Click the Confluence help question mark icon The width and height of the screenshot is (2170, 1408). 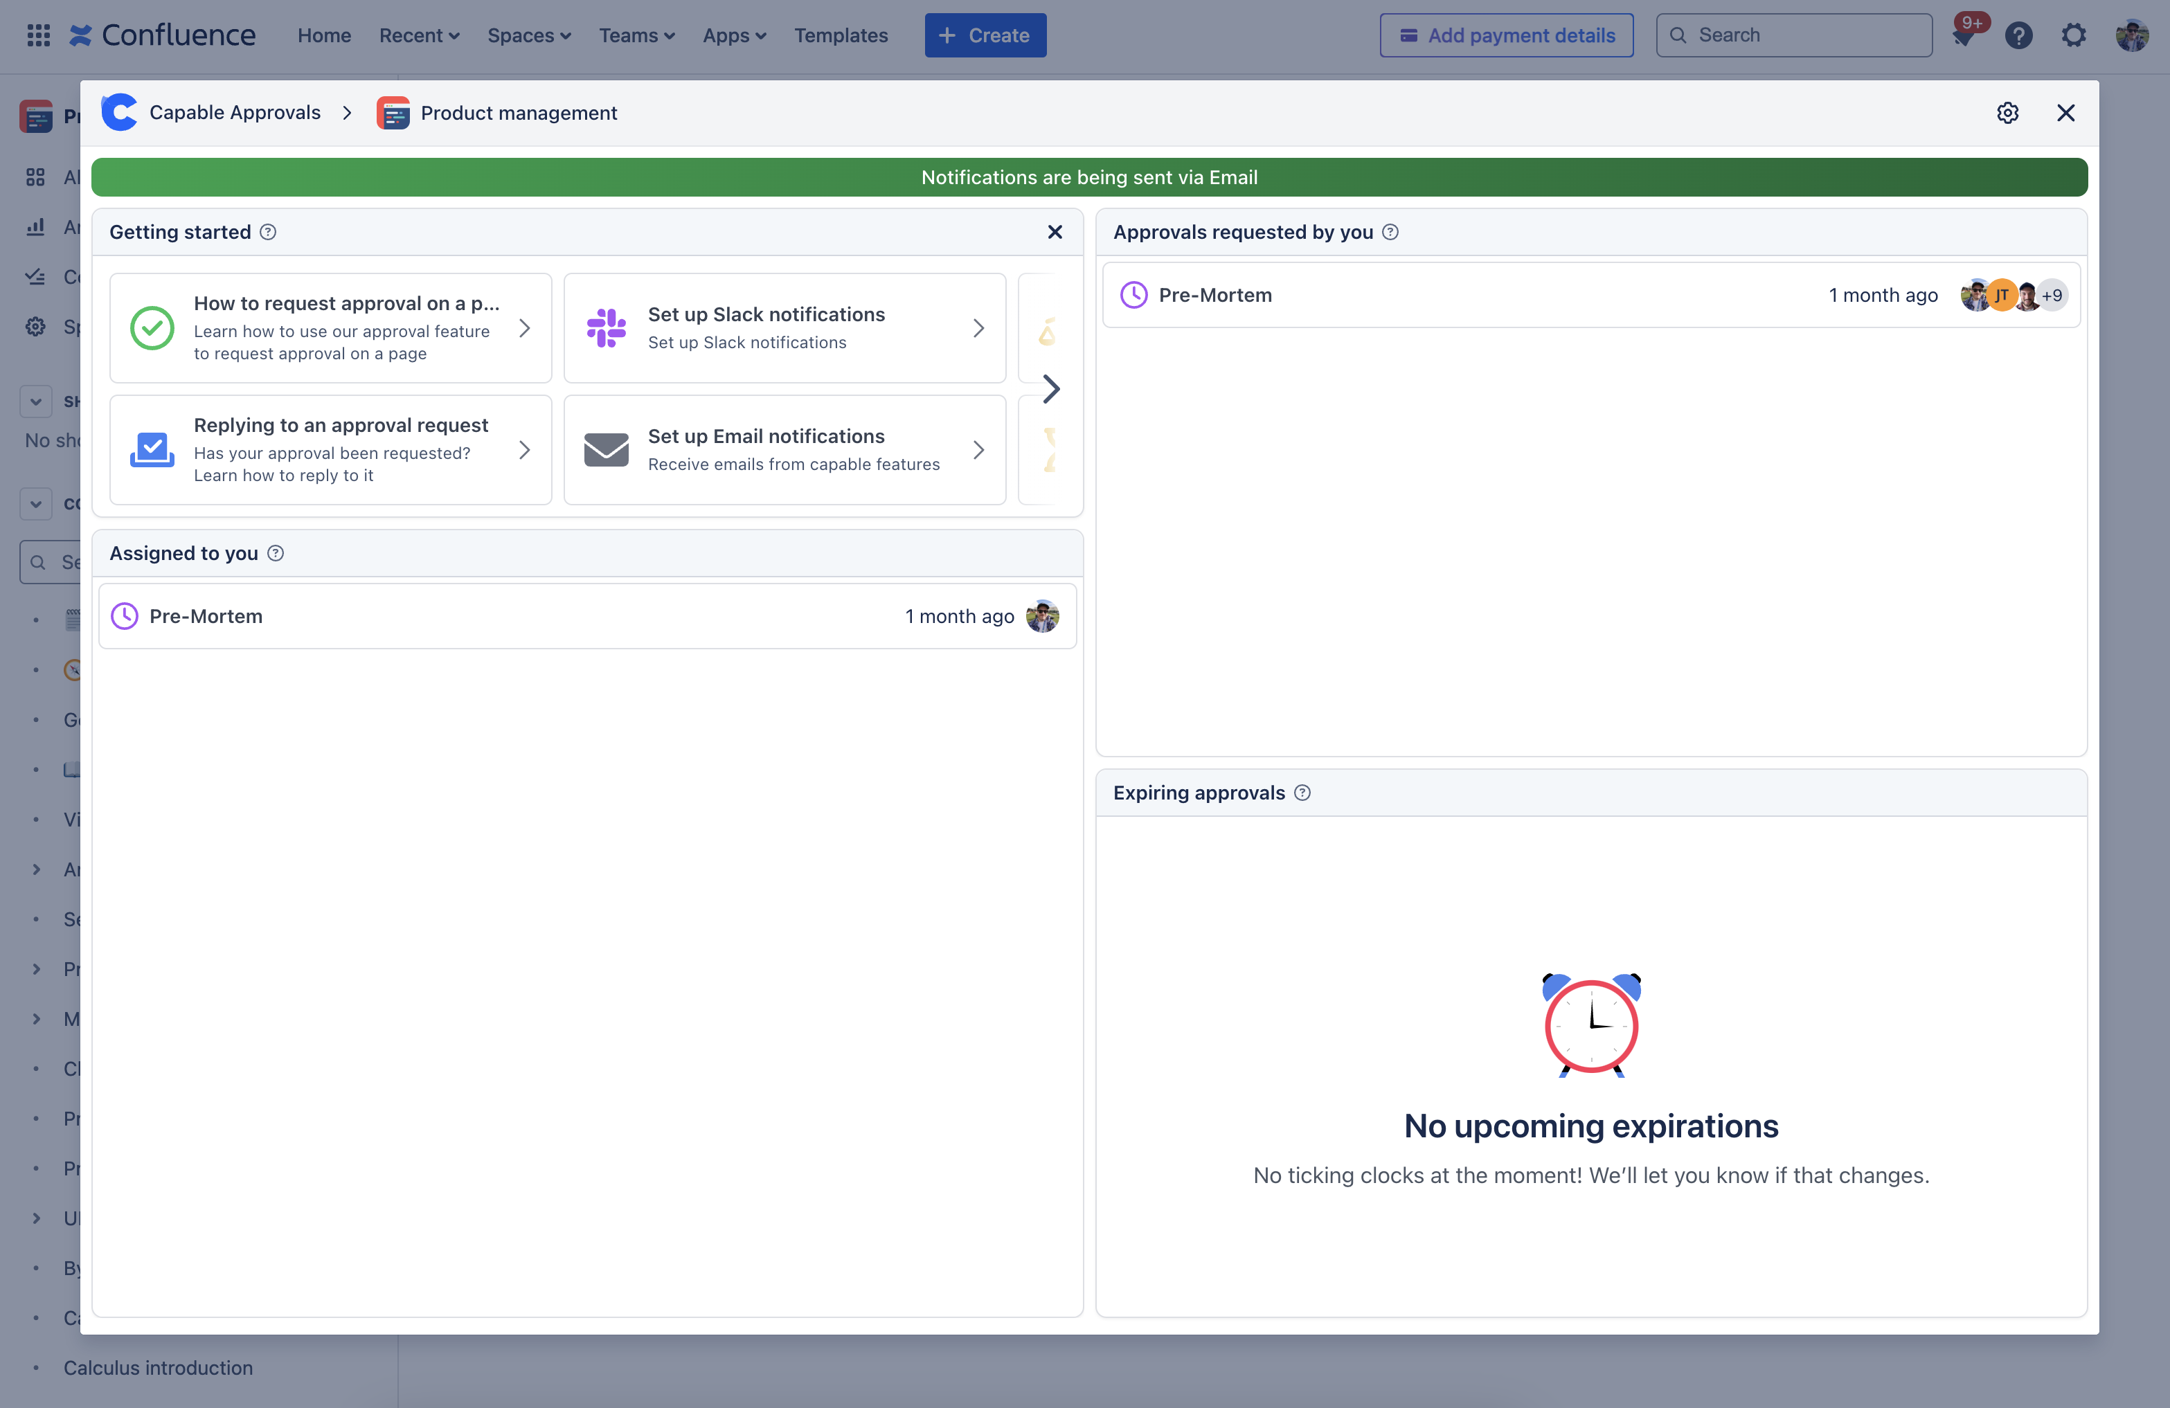pyautogui.click(x=2018, y=35)
